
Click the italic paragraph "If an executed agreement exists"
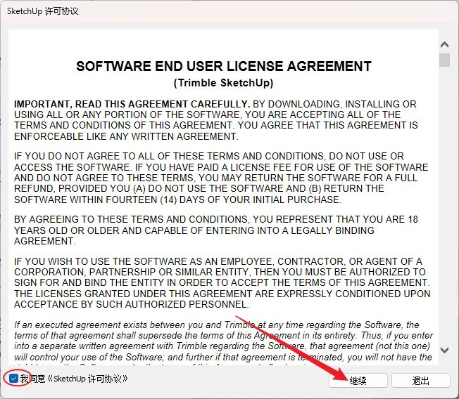pos(223,342)
